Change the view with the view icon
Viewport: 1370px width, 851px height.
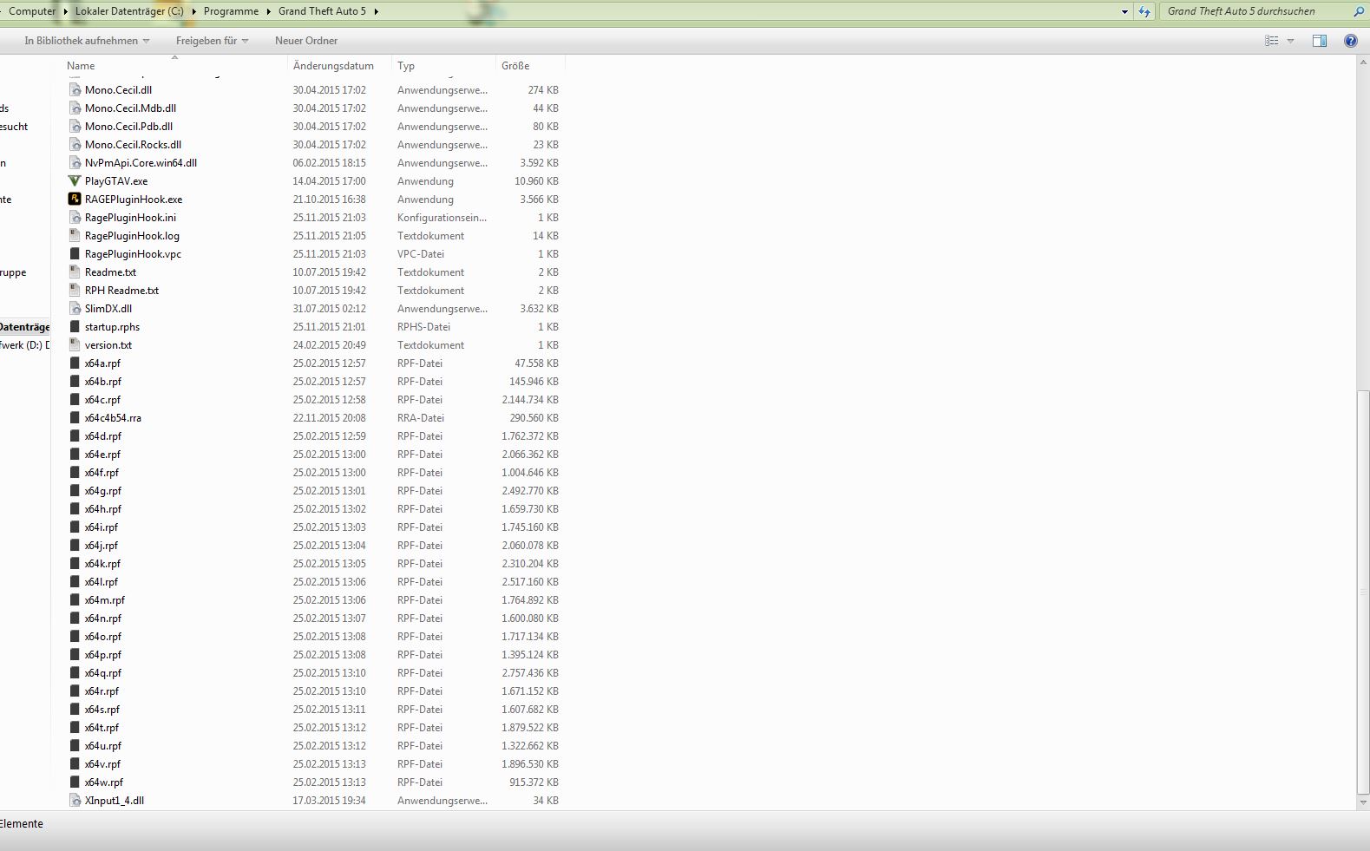(1272, 41)
